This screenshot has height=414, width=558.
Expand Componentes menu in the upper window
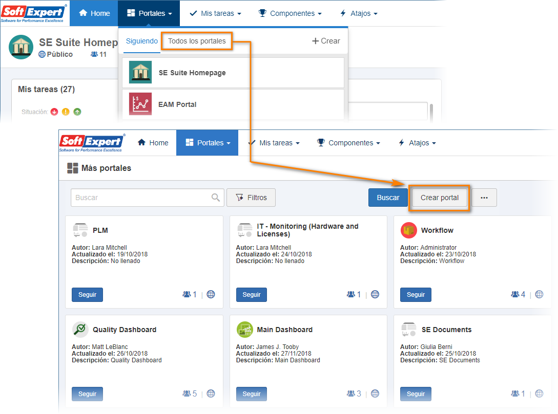pos(290,13)
